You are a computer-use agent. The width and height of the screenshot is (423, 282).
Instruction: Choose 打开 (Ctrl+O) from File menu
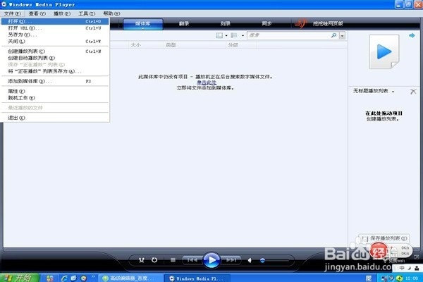point(55,21)
